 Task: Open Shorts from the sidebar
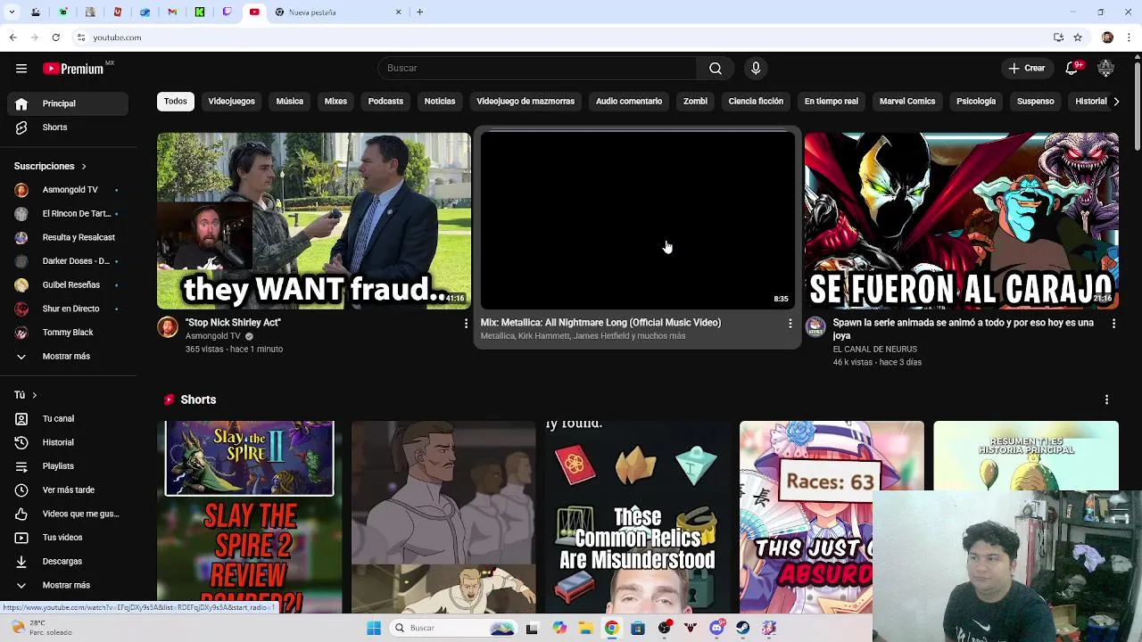click(68, 128)
